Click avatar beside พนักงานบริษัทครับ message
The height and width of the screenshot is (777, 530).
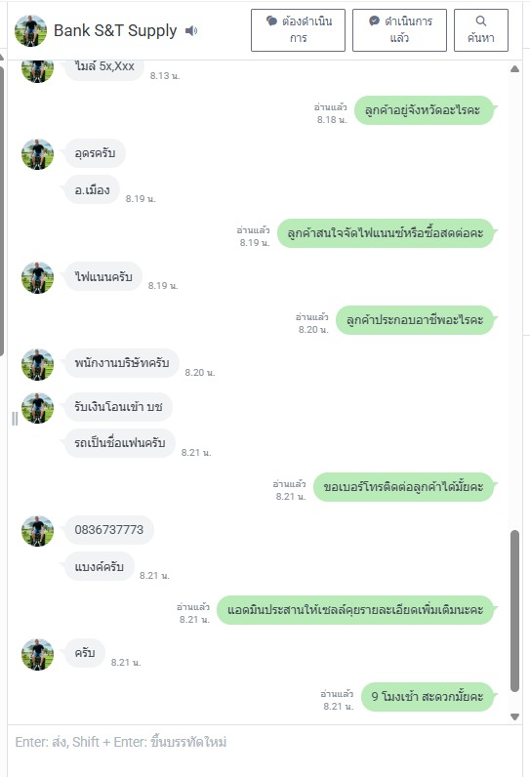[38, 364]
